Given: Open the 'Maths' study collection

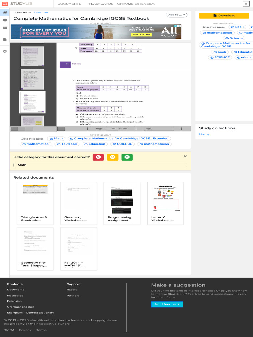Looking at the screenshot, I should [204, 134].
